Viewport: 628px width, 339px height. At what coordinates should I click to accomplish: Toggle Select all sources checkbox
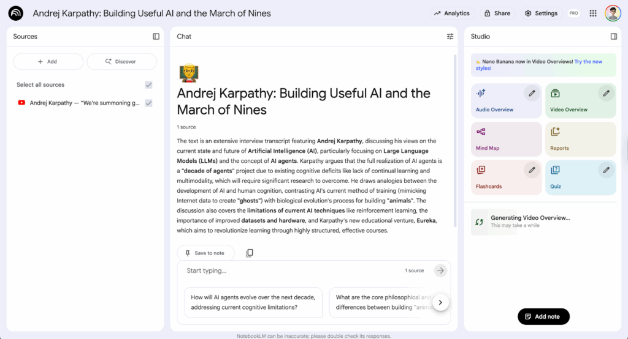pyautogui.click(x=148, y=85)
